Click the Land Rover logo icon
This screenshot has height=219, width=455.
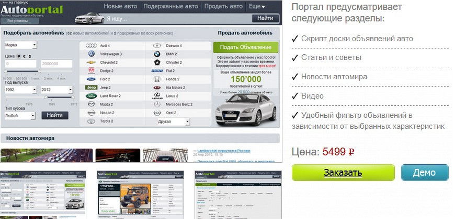click(x=91, y=96)
